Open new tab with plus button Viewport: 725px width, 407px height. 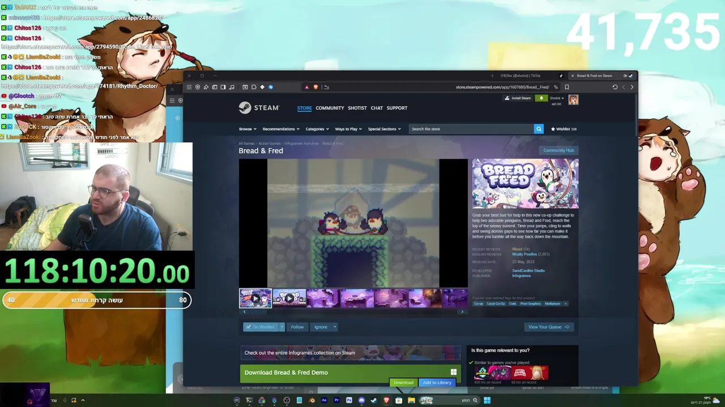pyautogui.click(x=492, y=76)
